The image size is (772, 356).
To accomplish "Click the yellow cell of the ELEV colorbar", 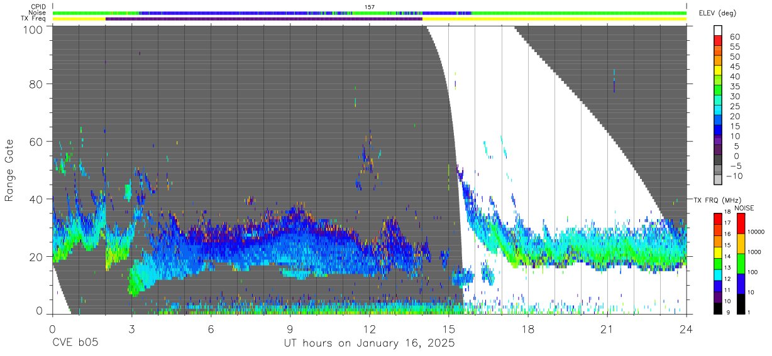I will tap(719, 70).
